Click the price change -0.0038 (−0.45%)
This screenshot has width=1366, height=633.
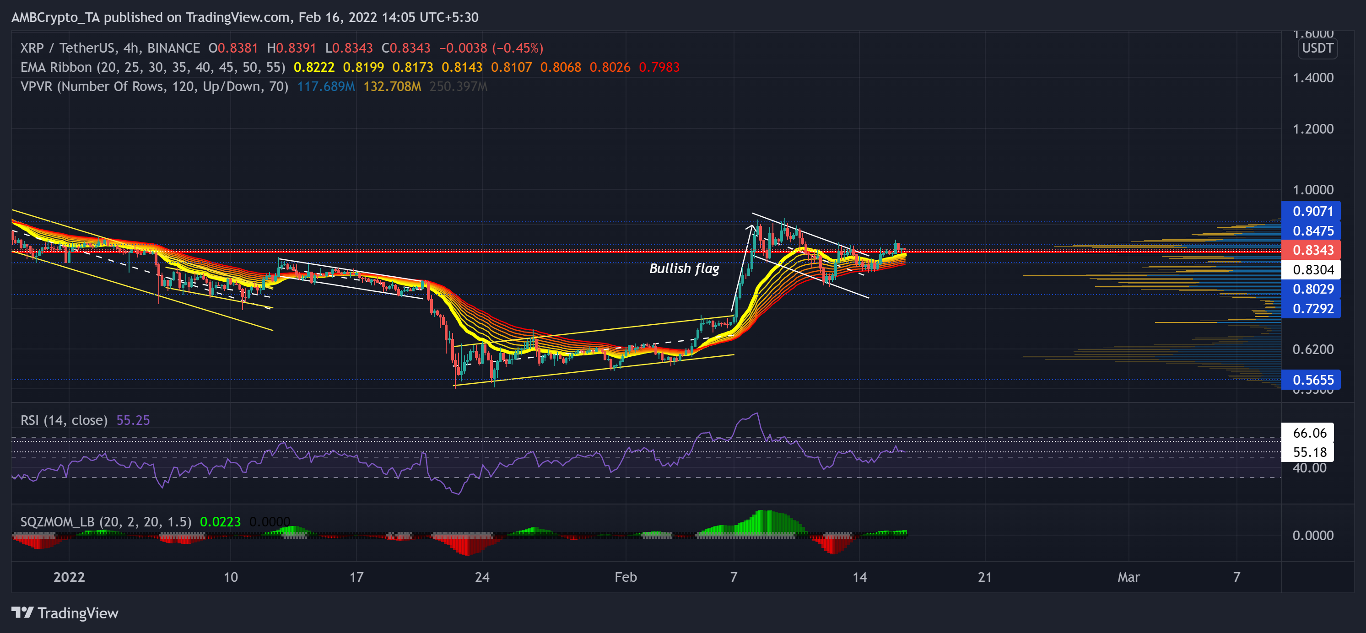coord(491,48)
